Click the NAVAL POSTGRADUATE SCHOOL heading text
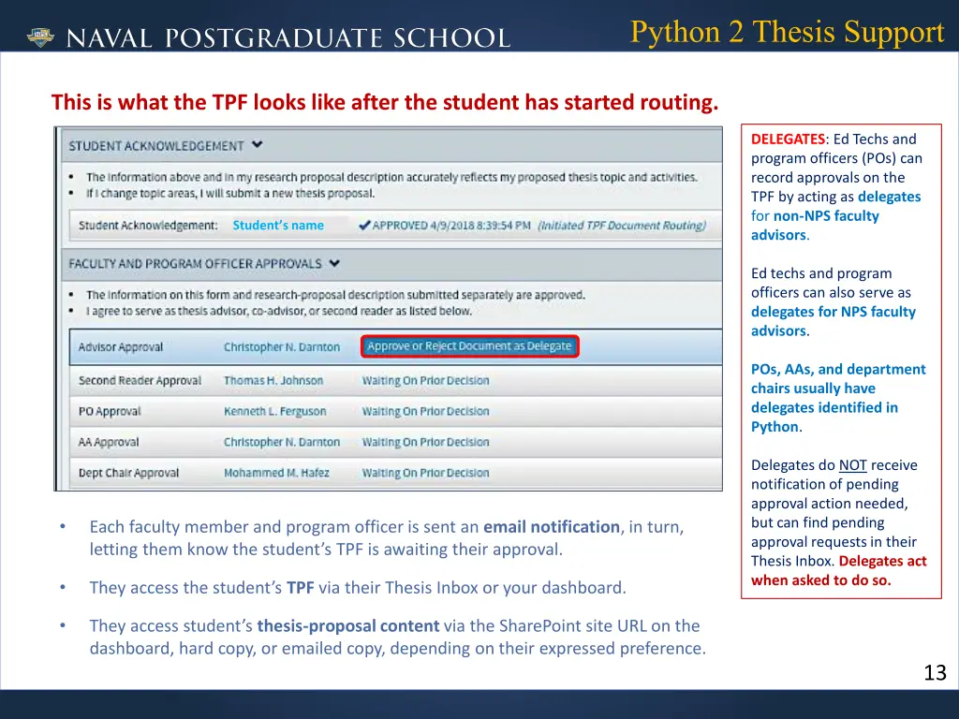This screenshot has height=719, width=959. [x=288, y=37]
